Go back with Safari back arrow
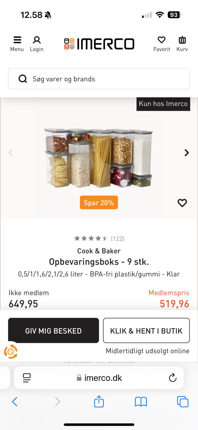Image resolution: width=198 pixels, height=430 pixels. (x=15, y=402)
